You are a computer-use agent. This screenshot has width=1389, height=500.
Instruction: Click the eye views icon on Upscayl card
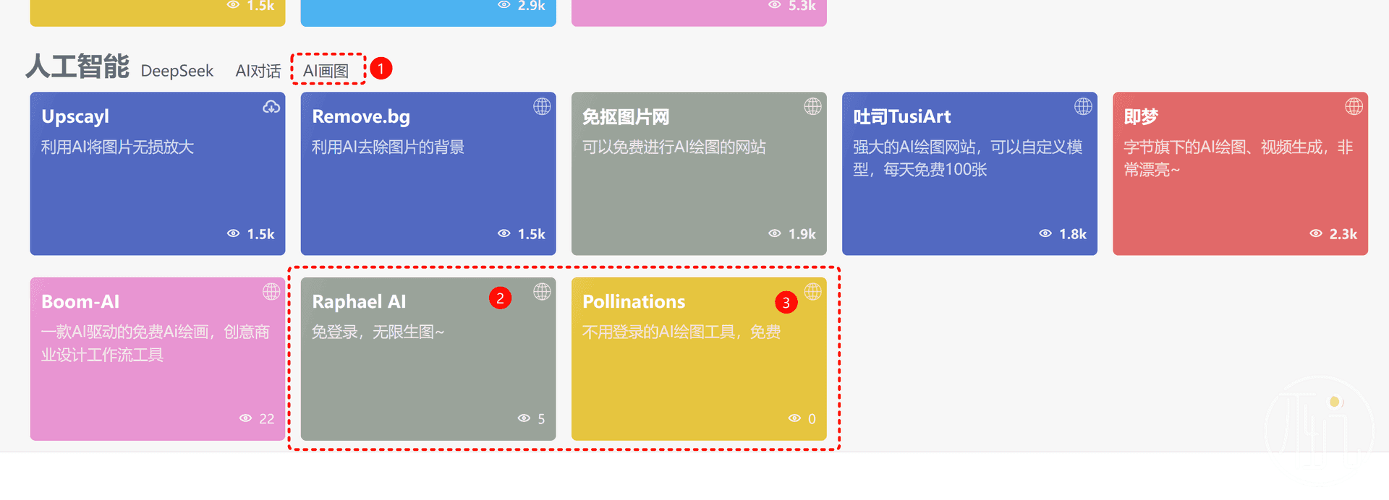(x=233, y=233)
